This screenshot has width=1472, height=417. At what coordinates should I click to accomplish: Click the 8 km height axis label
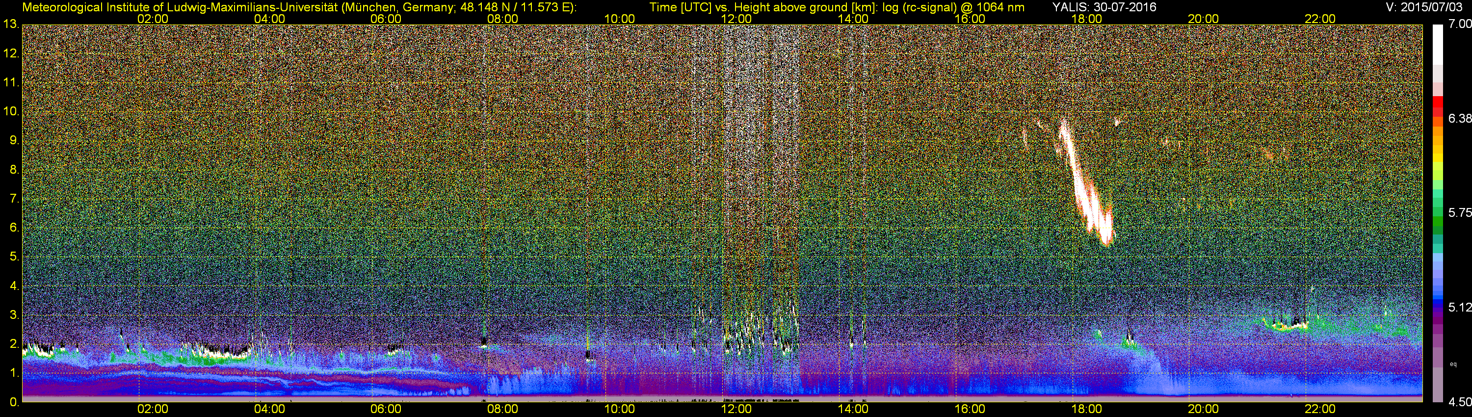pos(14,170)
